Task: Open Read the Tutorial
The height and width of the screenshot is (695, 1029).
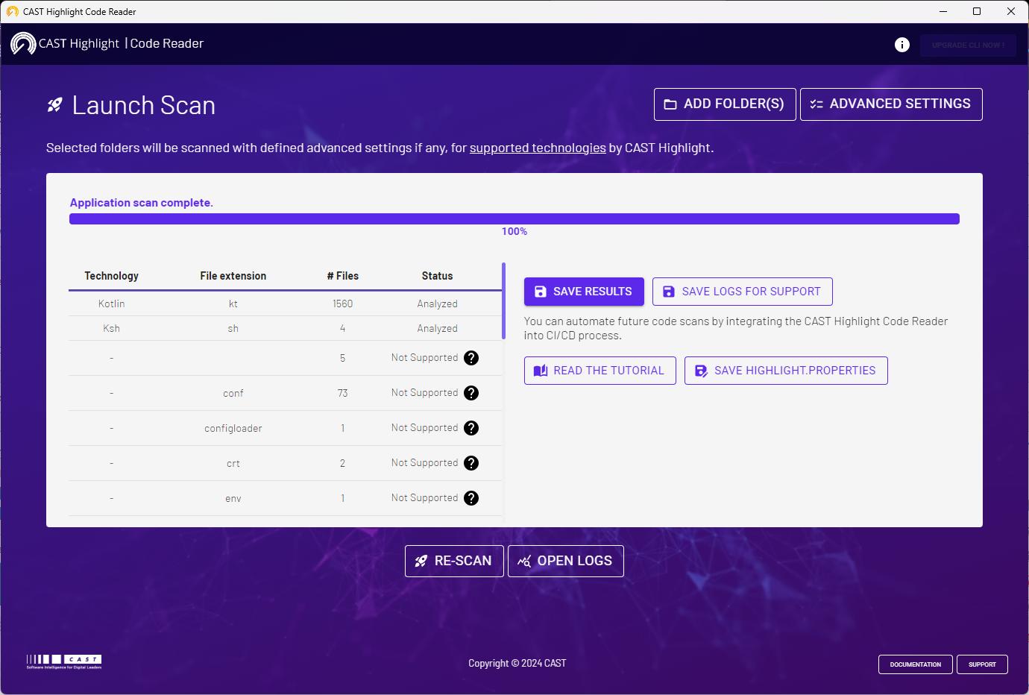Action: (x=600, y=371)
